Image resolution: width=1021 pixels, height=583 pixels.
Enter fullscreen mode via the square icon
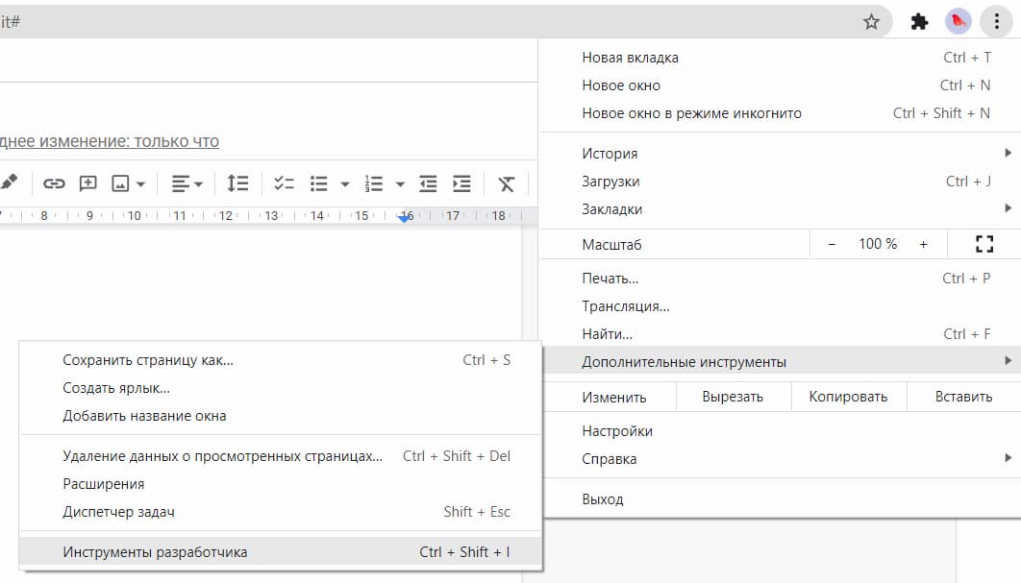tap(984, 244)
